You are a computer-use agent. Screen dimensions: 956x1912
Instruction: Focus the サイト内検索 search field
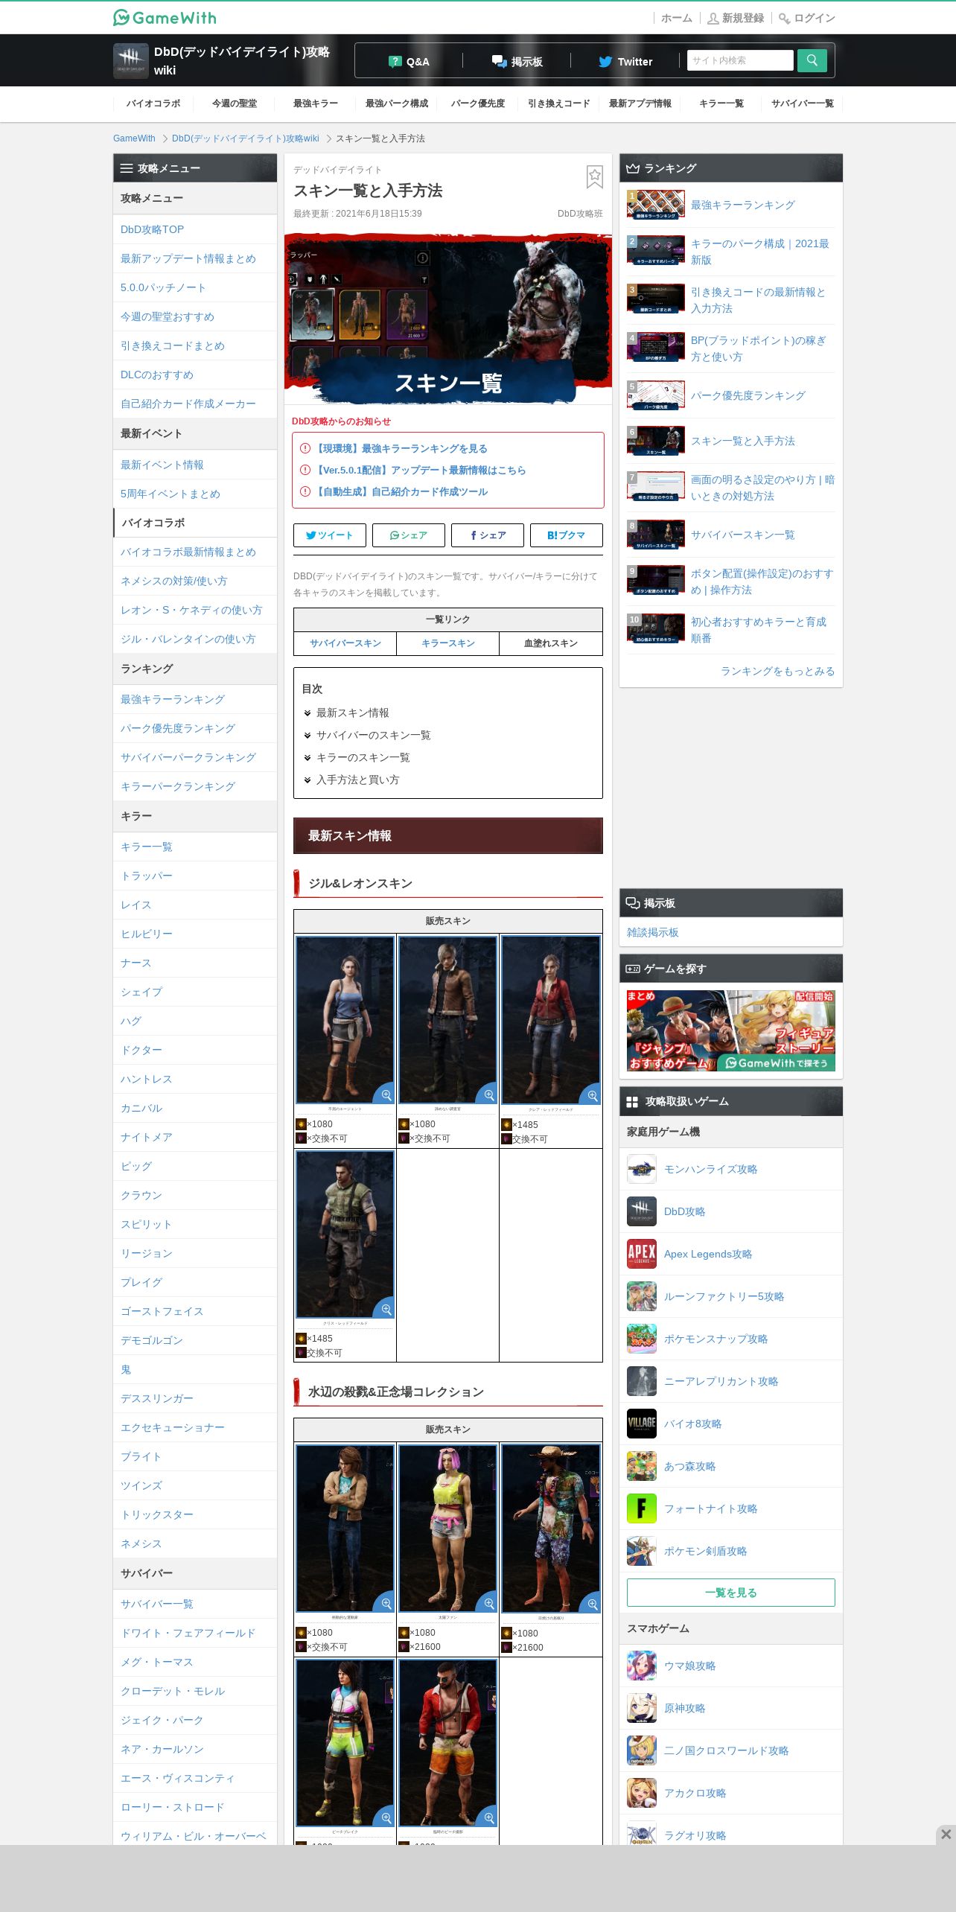740,60
